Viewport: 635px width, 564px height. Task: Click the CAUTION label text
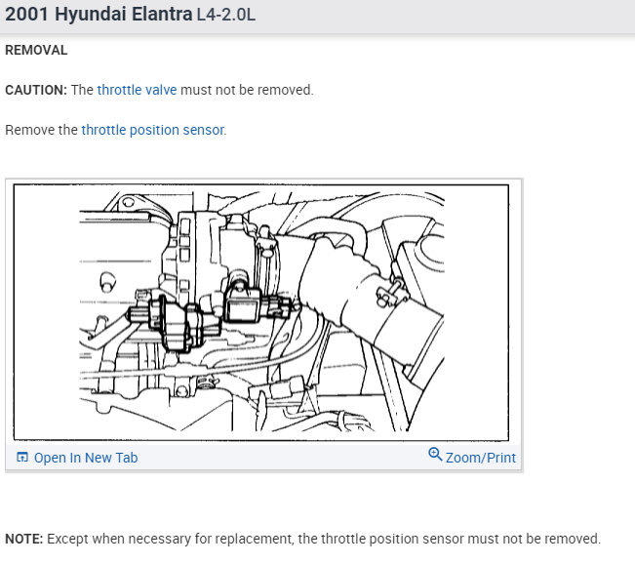click(x=36, y=90)
